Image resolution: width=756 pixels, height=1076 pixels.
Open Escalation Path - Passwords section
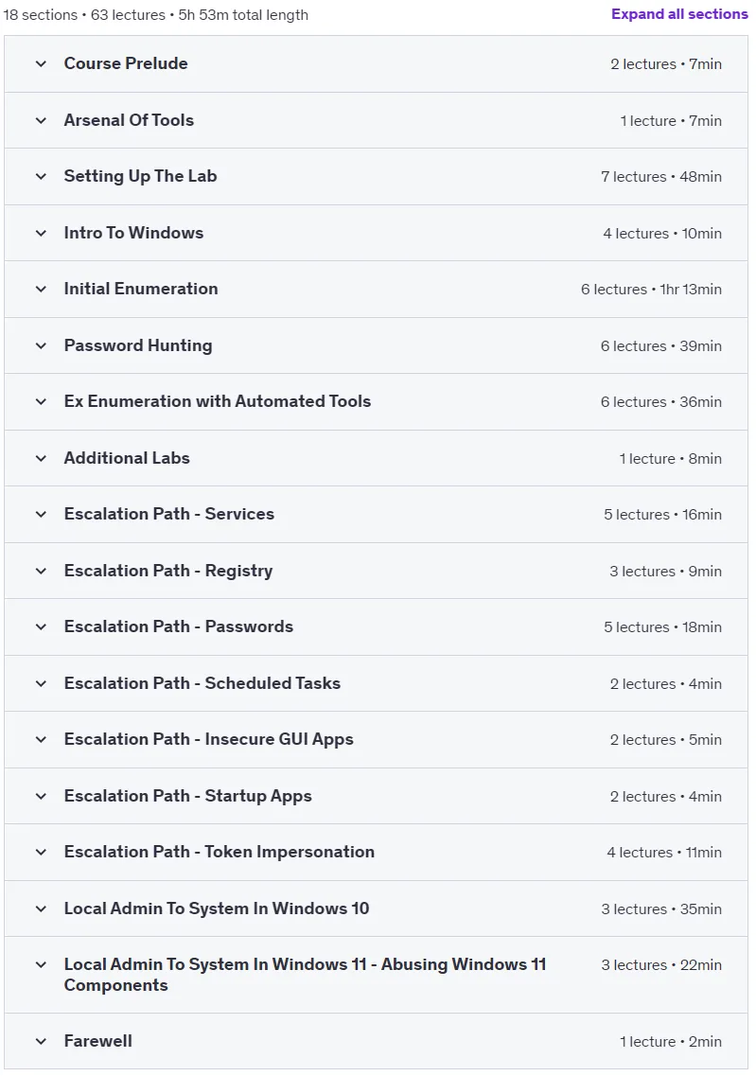[x=179, y=626]
